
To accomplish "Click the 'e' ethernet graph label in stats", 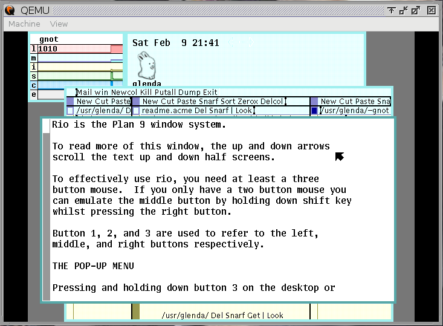I will pyautogui.click(x=34, y=94).
